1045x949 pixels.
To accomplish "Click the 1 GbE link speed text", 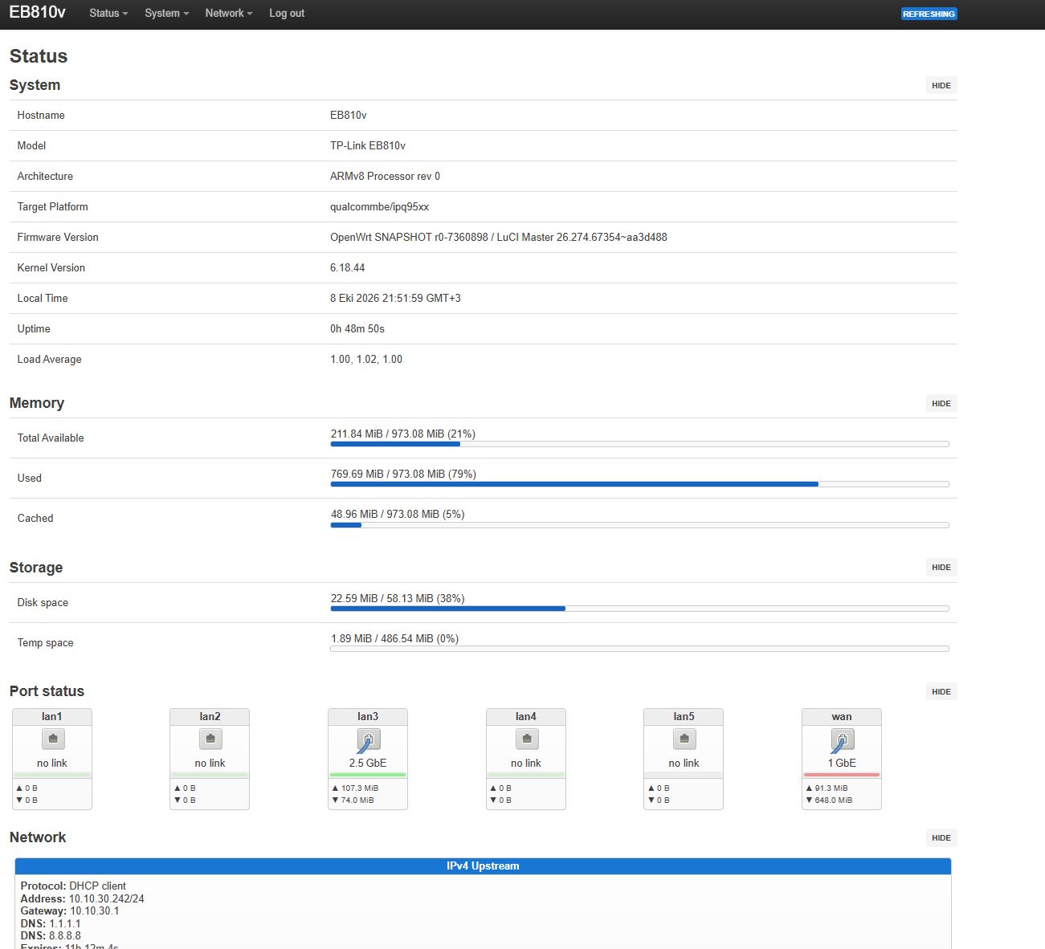I will (x=842, y=764).
